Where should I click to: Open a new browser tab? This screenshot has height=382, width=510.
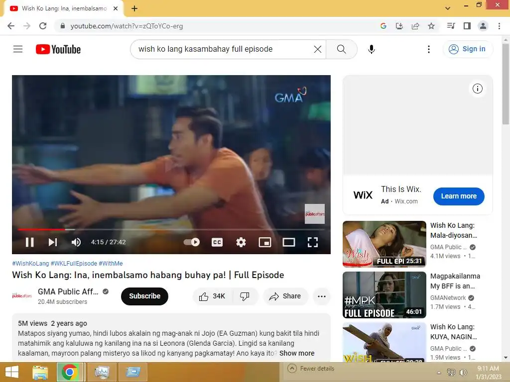coord(134,8)
